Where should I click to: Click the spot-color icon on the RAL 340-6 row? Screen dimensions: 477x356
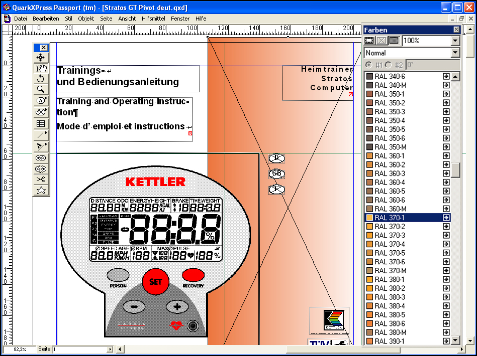click(x=446, y=77)
